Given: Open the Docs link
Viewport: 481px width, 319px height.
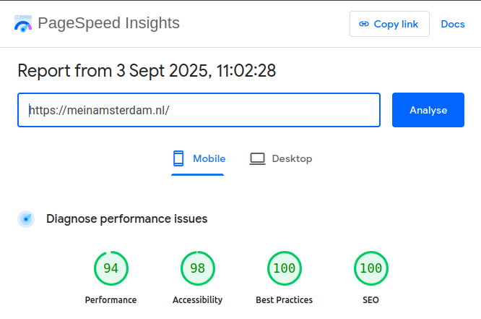Looking at the screenshot, I should click(453, 24).
